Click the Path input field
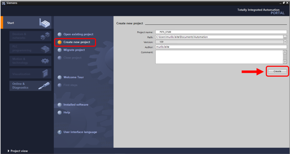Screen dimensions: 290x154 (219, 37)
